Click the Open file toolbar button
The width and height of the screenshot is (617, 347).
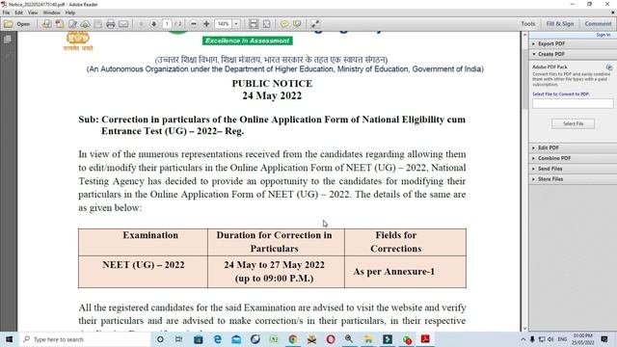17,24
